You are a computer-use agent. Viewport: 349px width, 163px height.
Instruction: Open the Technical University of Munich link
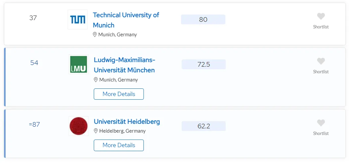click(x=126, y=20)
